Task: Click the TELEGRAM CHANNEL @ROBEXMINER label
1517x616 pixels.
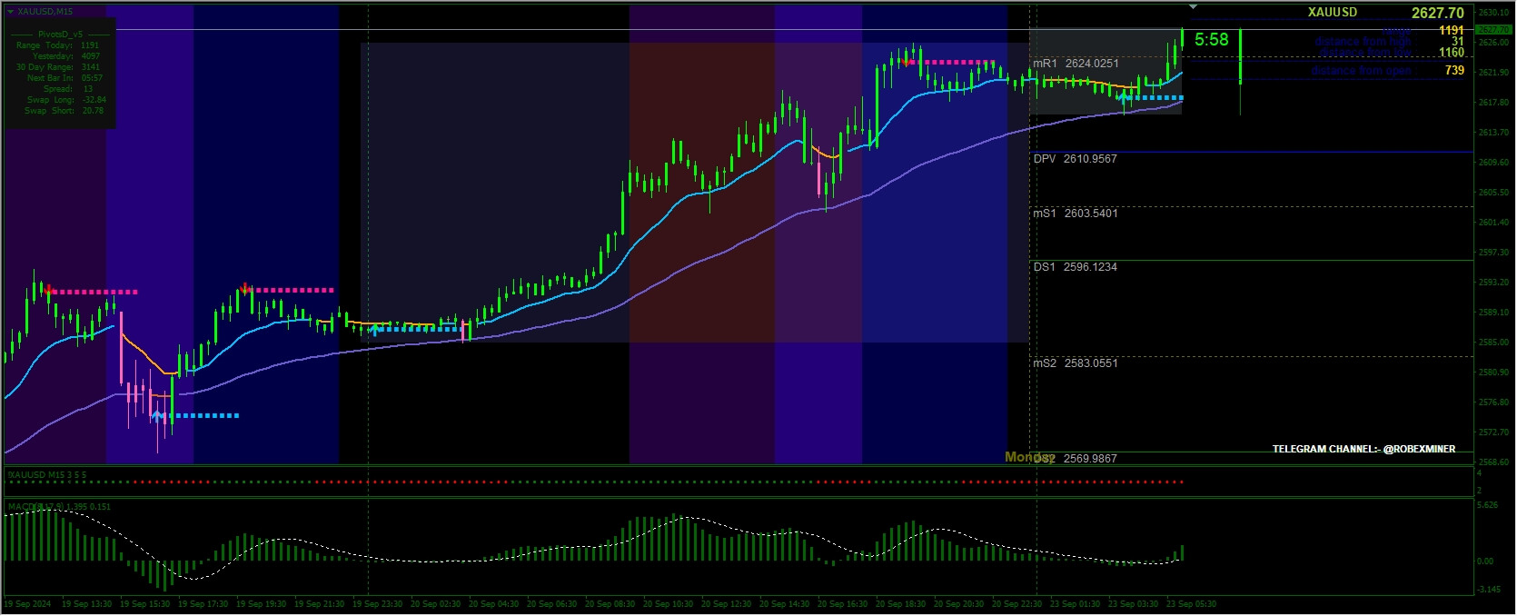Action: click(1363, 449)
